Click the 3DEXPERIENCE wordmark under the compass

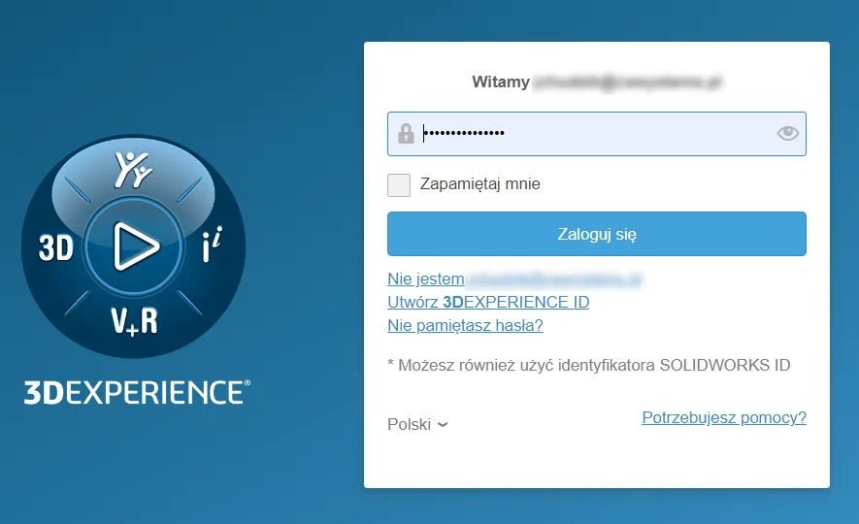point(137,392)
